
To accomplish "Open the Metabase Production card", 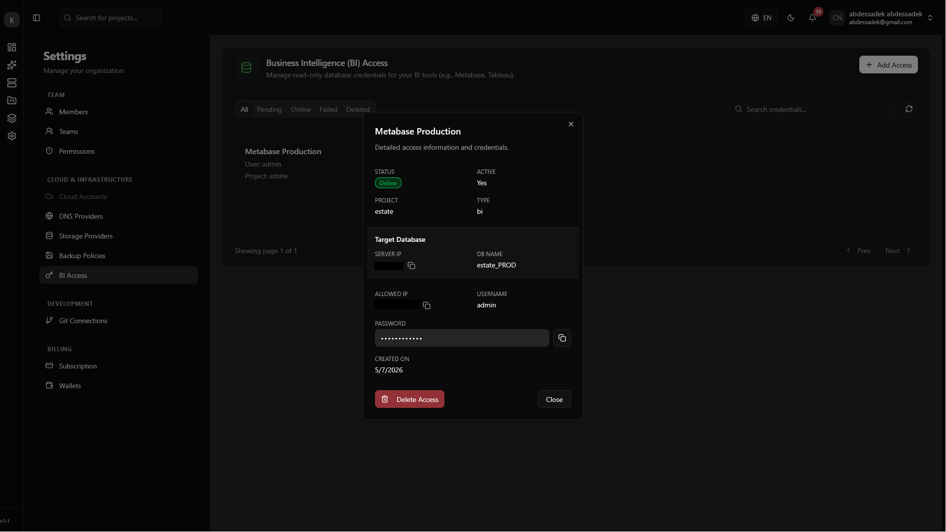I will tap(299, 176).
